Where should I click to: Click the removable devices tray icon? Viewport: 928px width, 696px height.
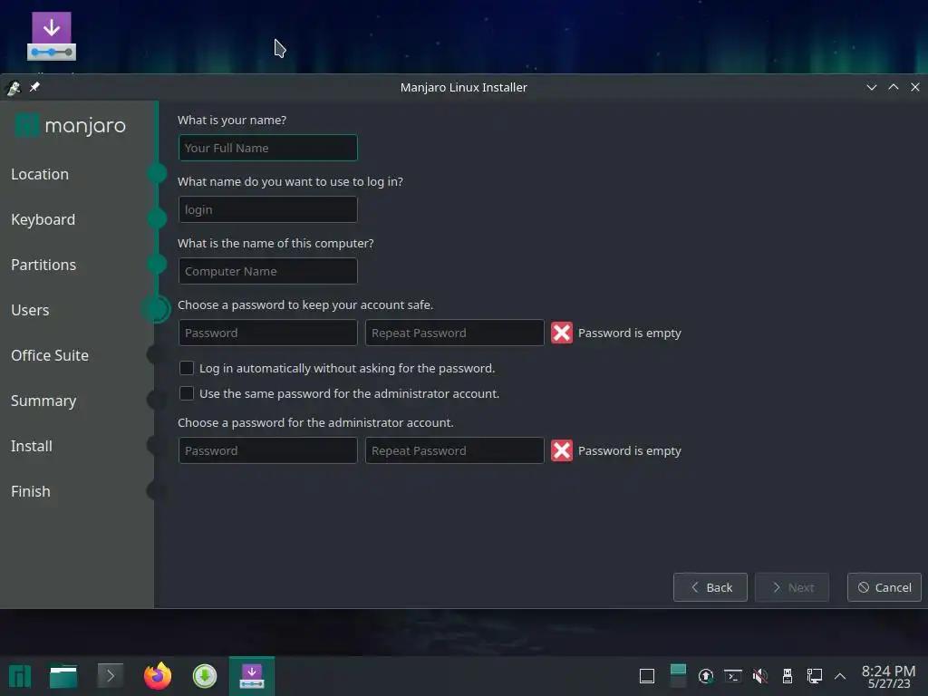pyautogui.click(x=788, y=676)
